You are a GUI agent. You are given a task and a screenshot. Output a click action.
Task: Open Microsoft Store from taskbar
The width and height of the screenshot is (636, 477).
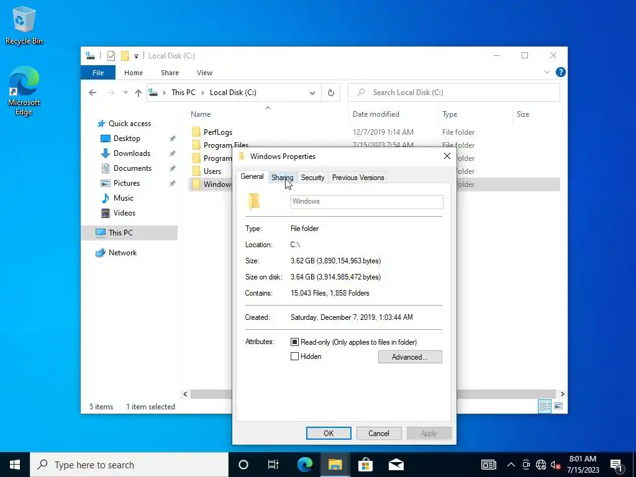(365, 465)
